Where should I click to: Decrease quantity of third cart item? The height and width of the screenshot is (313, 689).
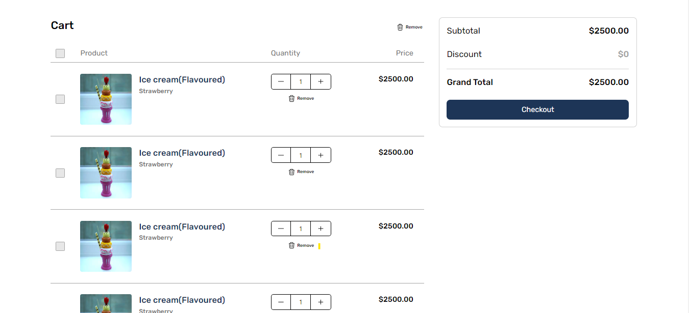coord(281,229)
